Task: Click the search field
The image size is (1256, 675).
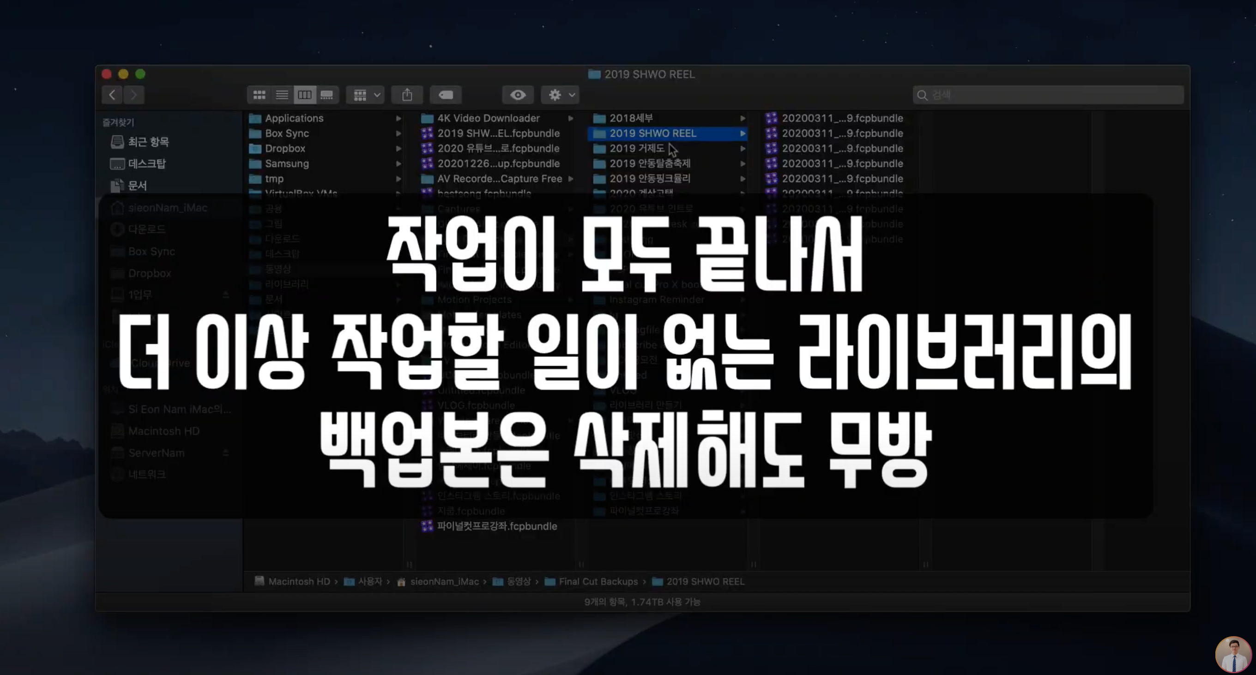Action: [1048, 95]
